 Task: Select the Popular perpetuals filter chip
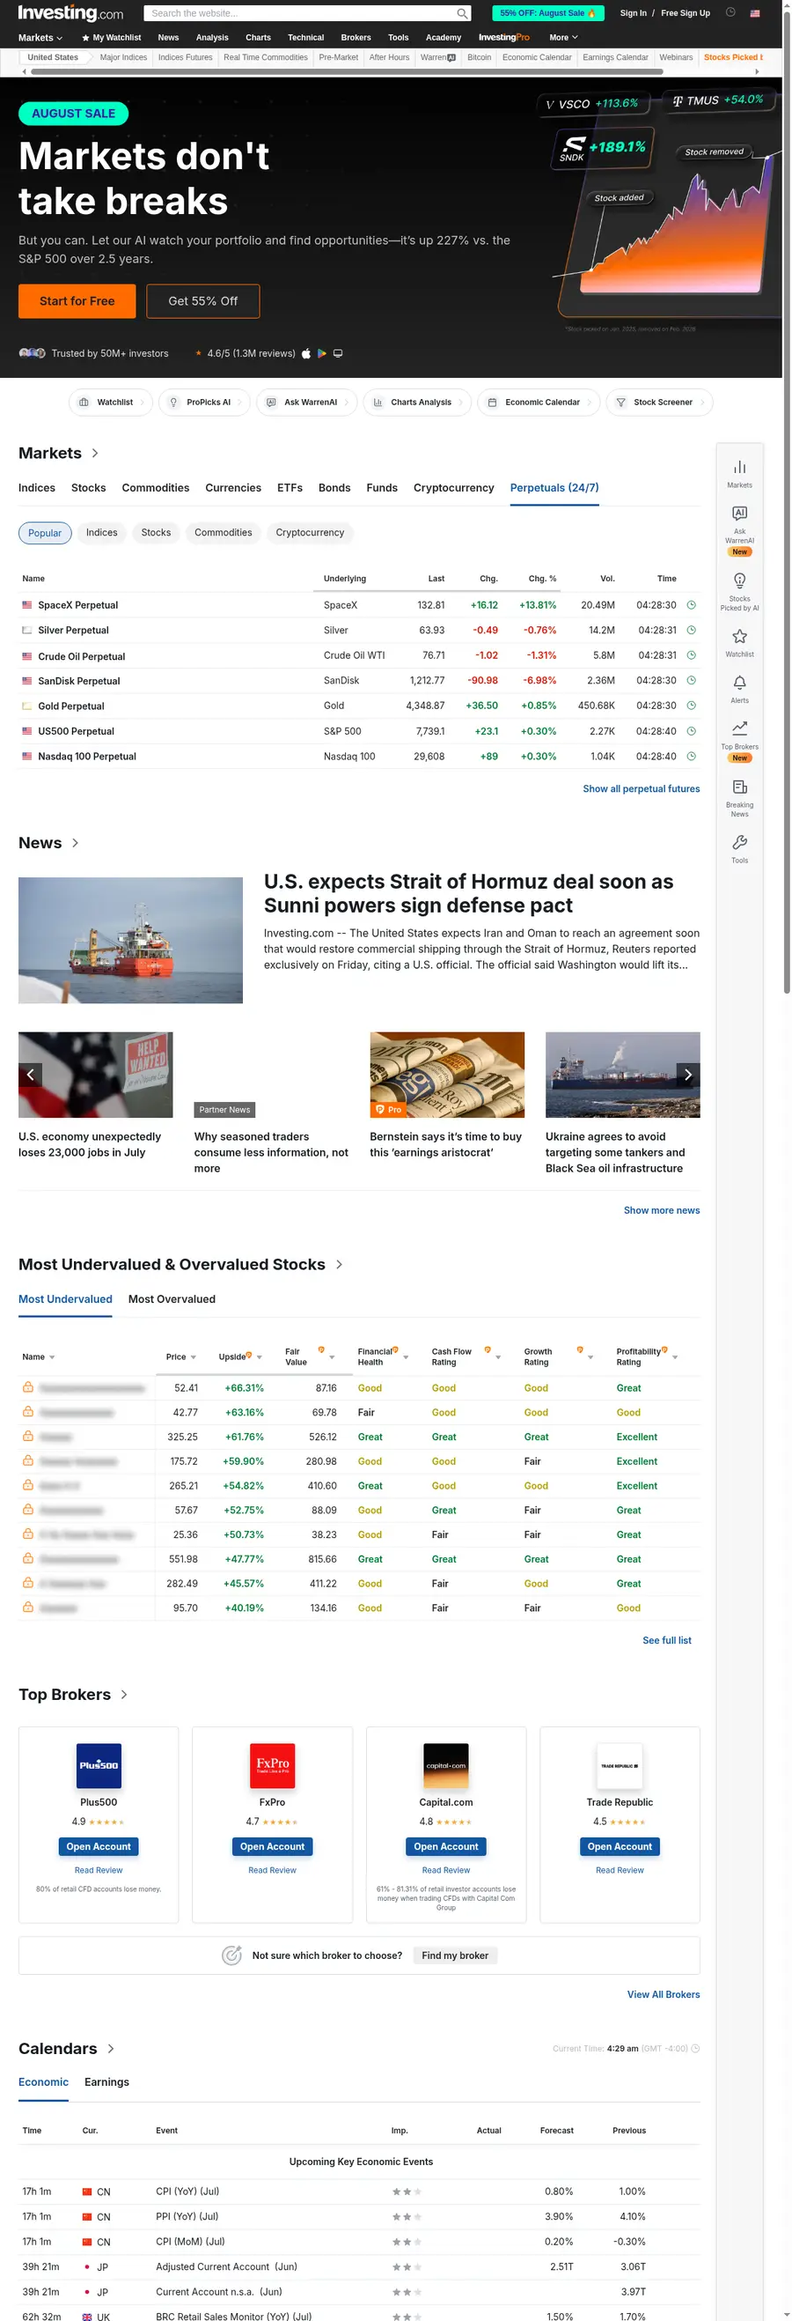point(45,533)
